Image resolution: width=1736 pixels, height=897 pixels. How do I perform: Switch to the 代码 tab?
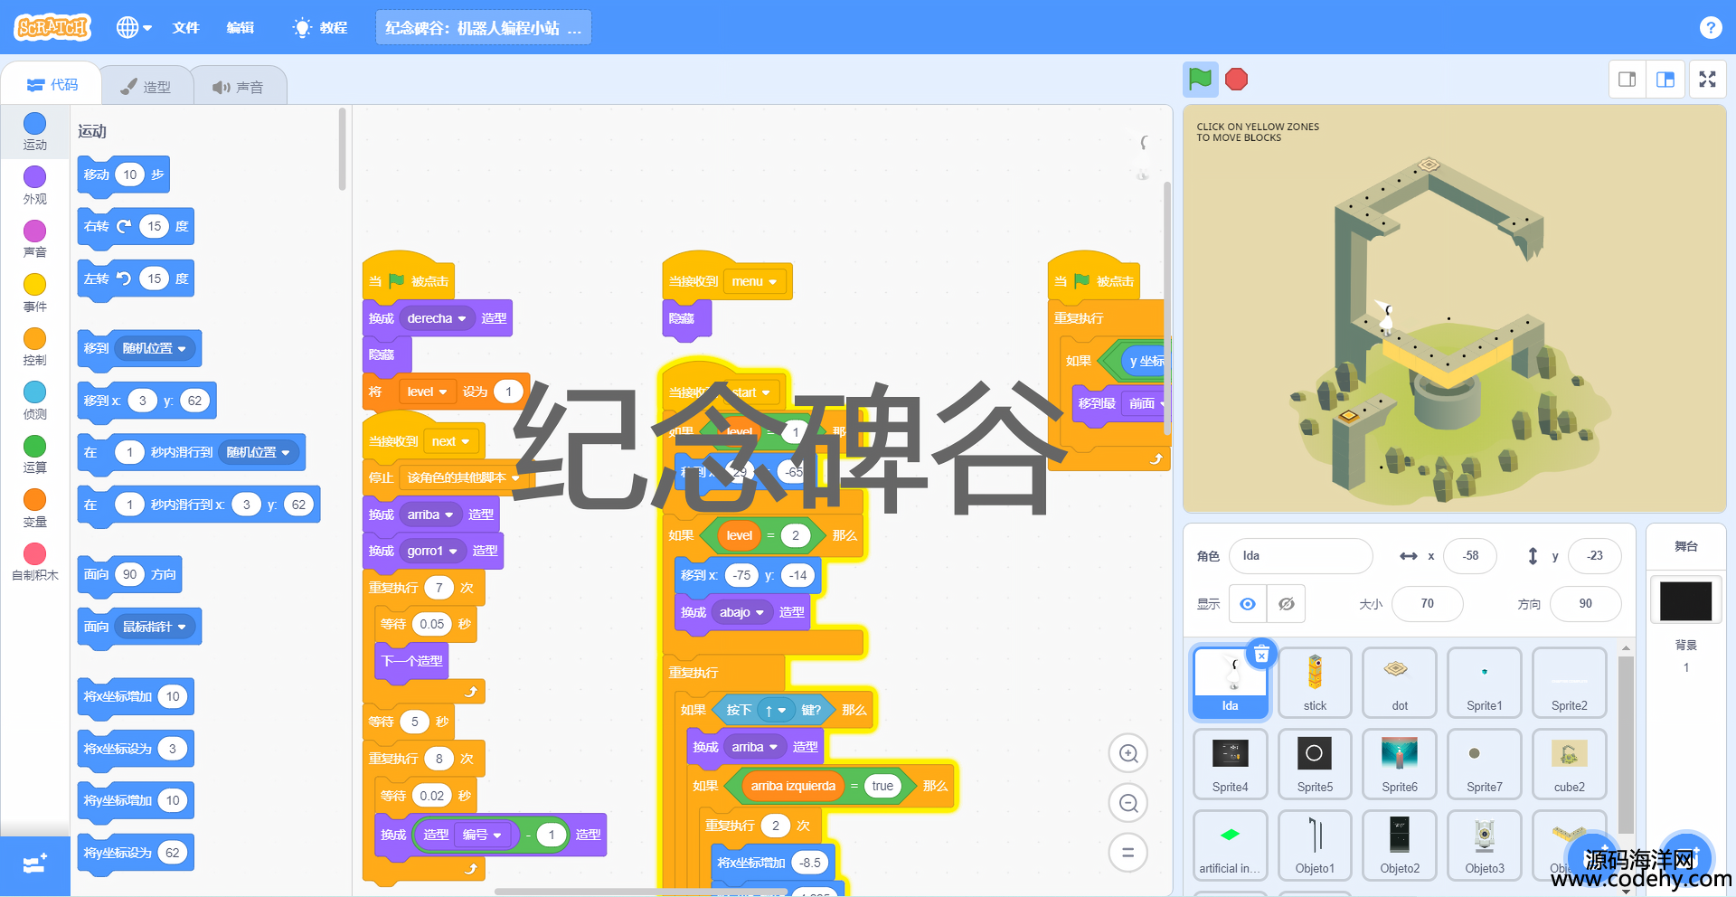pos(52,84)
